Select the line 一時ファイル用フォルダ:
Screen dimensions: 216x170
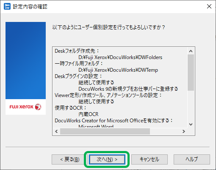(79, 64)
